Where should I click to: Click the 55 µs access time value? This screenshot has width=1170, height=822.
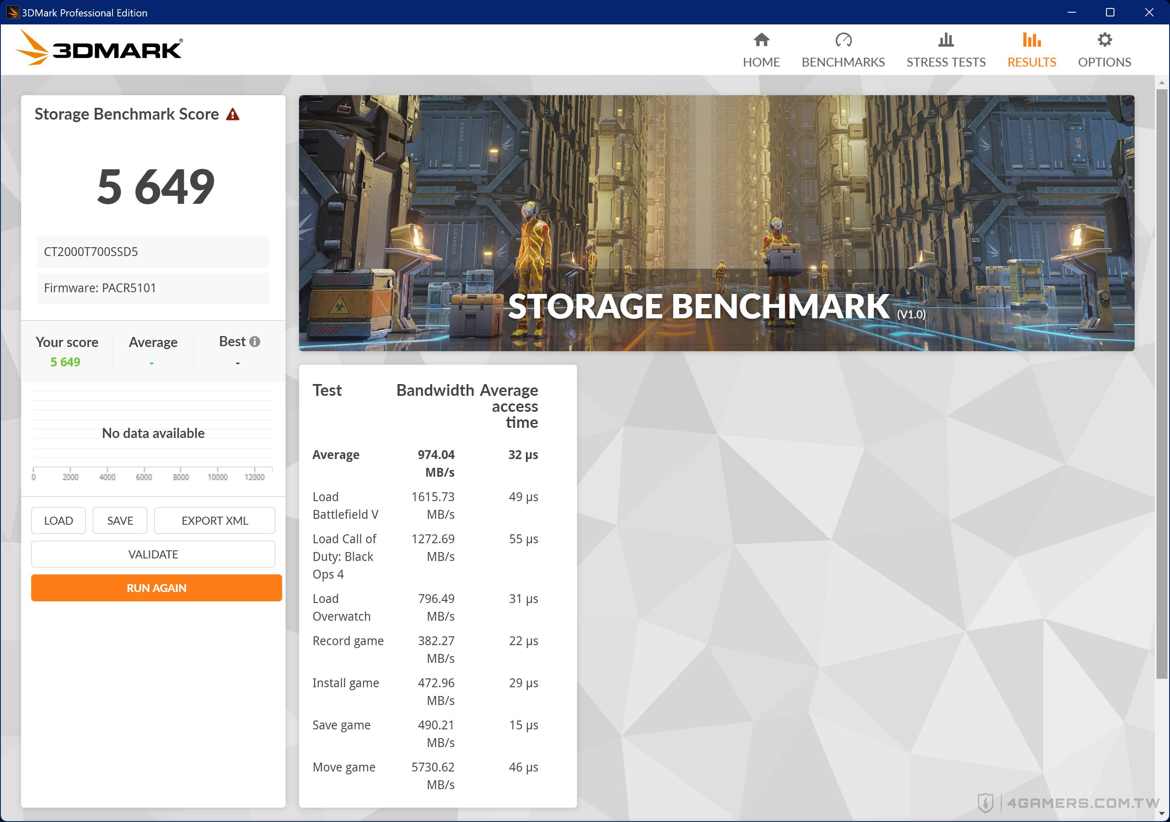pos(524,539)
